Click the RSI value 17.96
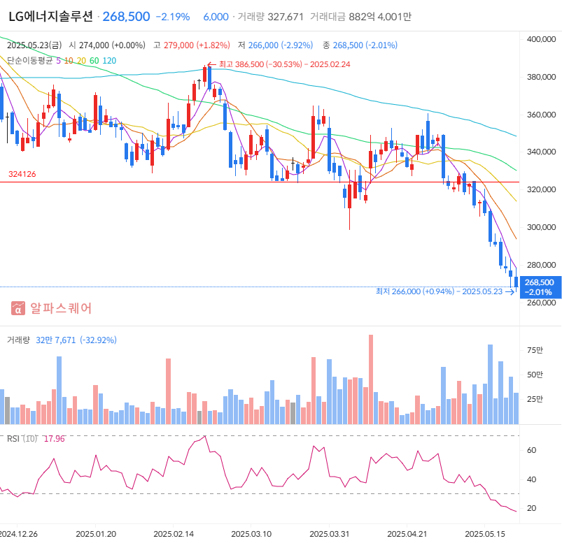 coord(54,439)
